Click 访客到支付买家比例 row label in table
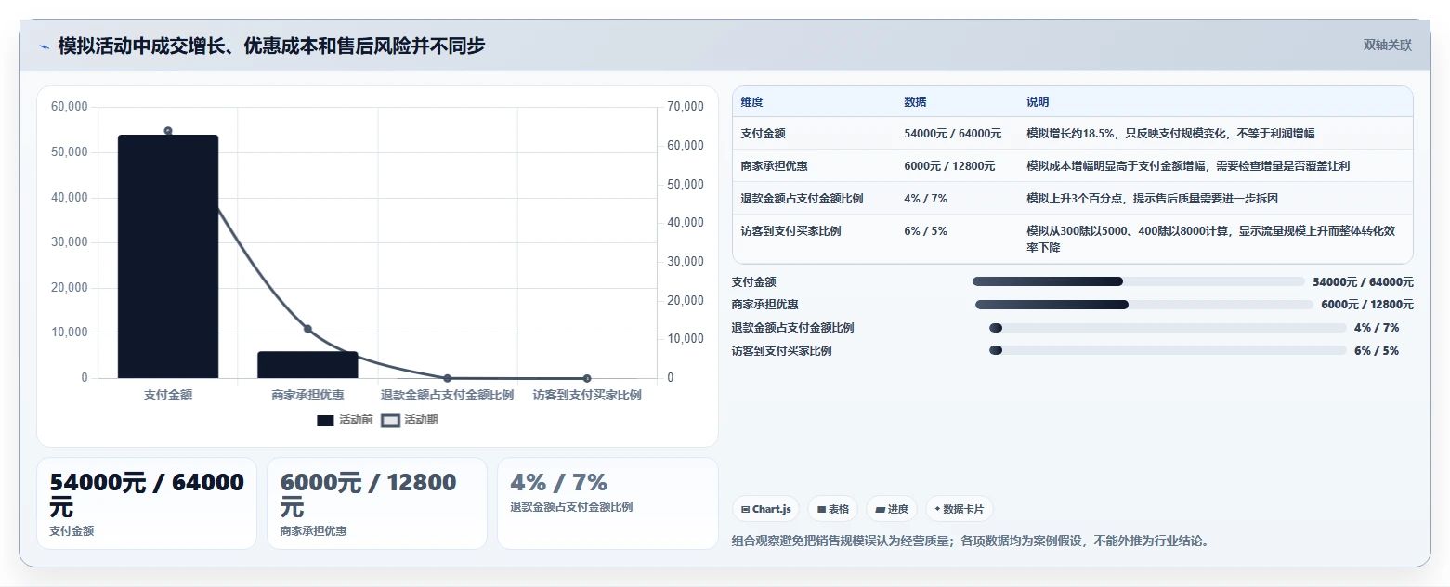The width and height of the screenshot is (1450, 587). 790,231
